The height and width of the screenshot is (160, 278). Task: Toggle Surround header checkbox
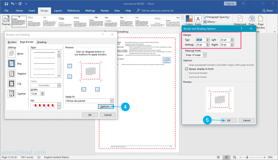[x=186, y=73]
